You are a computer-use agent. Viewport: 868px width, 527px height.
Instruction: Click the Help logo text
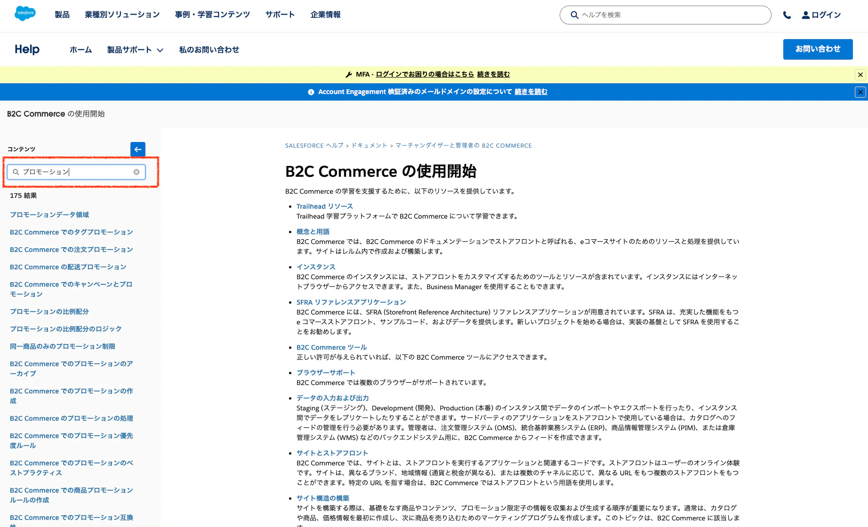[27, 49]
